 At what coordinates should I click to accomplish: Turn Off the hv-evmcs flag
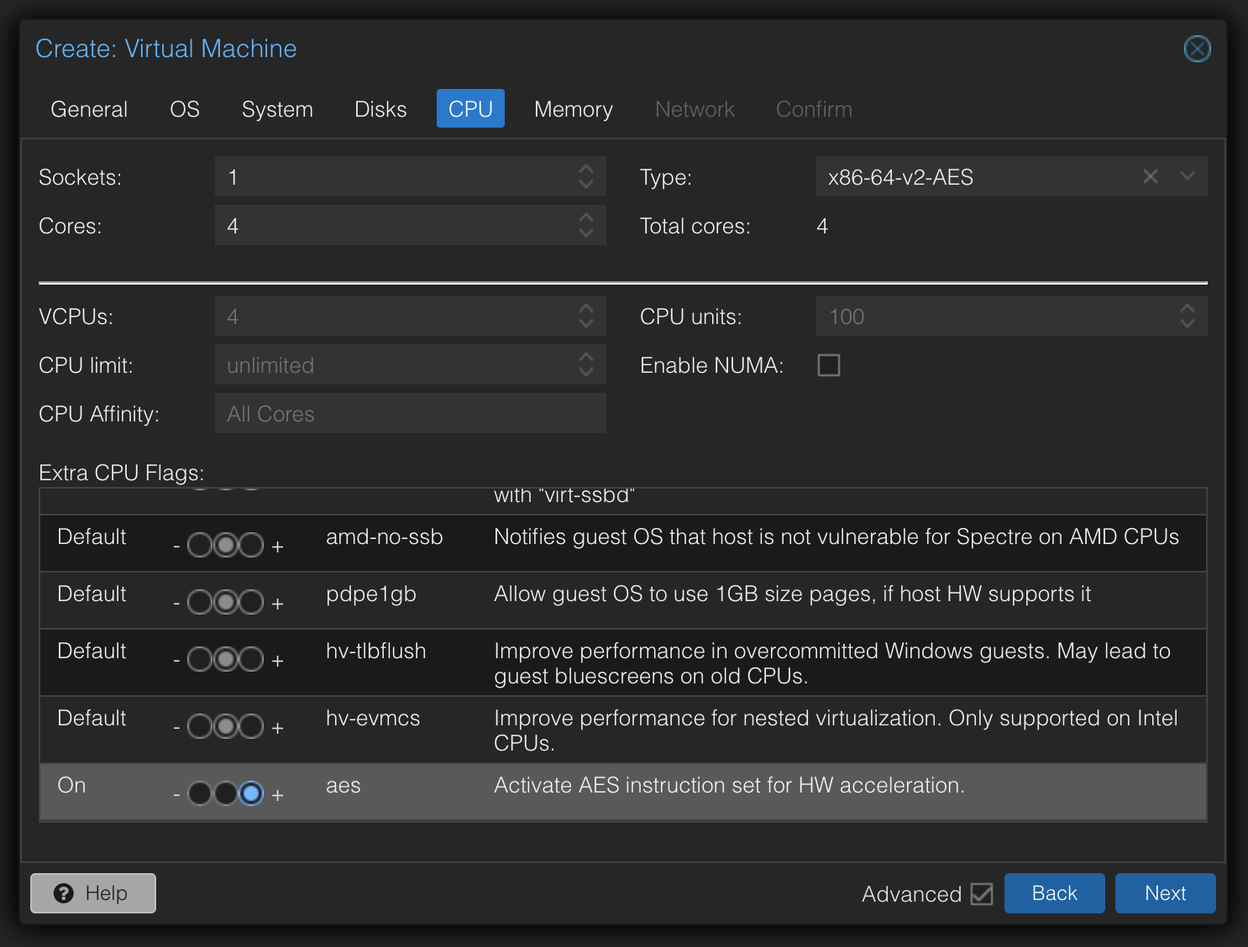coord(200,726)
